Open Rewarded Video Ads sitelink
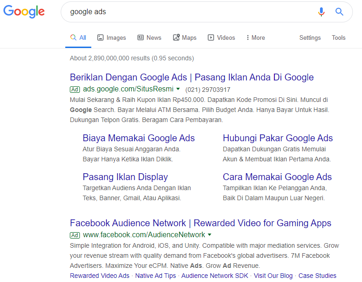 point(100,276)
